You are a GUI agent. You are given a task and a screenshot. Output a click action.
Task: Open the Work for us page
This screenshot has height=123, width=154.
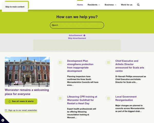coord(127,5)
